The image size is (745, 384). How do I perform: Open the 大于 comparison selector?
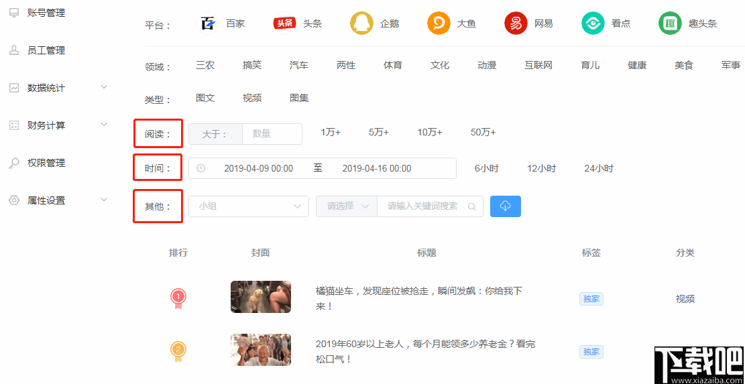click(215, 134)
